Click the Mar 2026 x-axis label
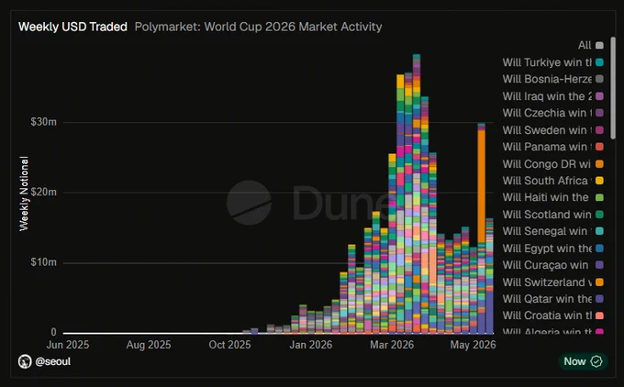 pyautogui.click(x=392, y=345)
